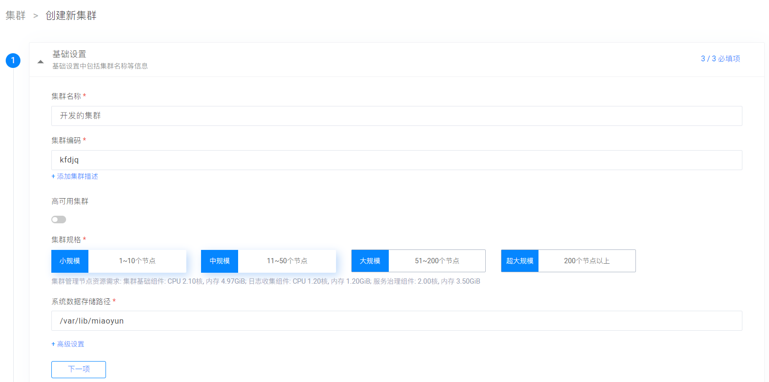This screenshot has height=382, width=769.
Task: Click the 系统数据存储路径 input field
Action: point(396,321)
